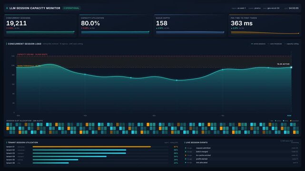Open the kv-cache.evicted event row
Viewport: 305px width, 171px height.
(242, 155)
